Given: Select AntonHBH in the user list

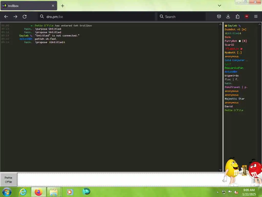Looking at the screenshot, I should point(231,72).
